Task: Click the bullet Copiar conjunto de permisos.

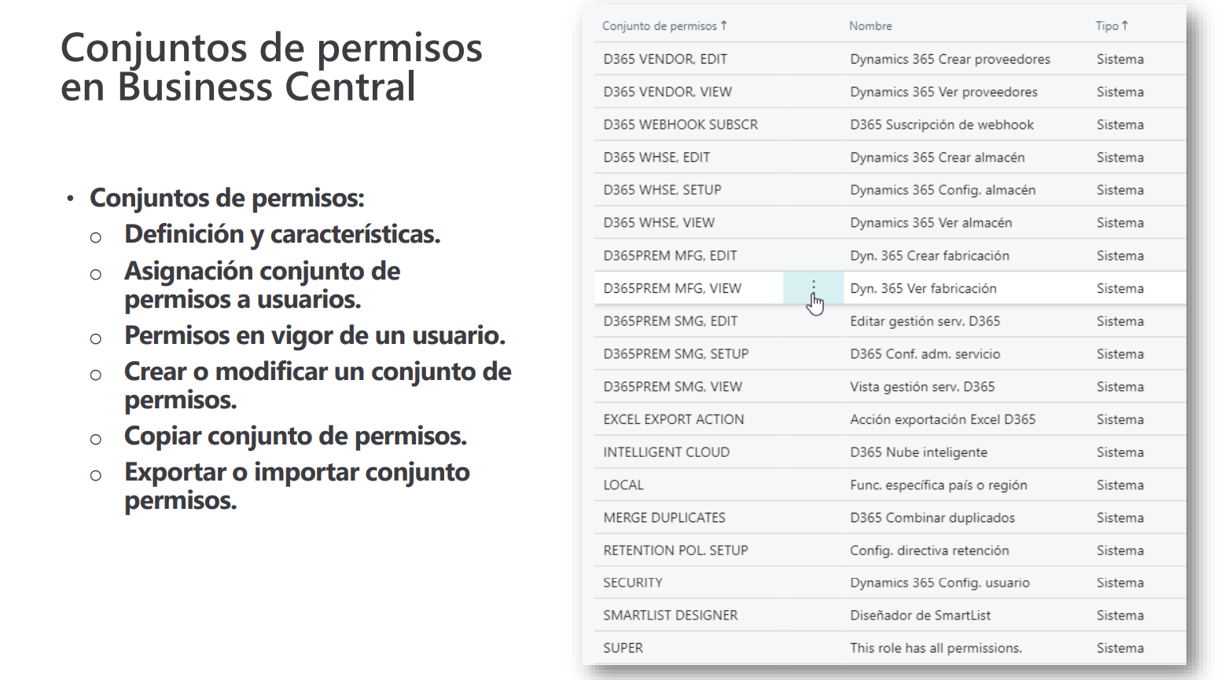Action: 296,436
